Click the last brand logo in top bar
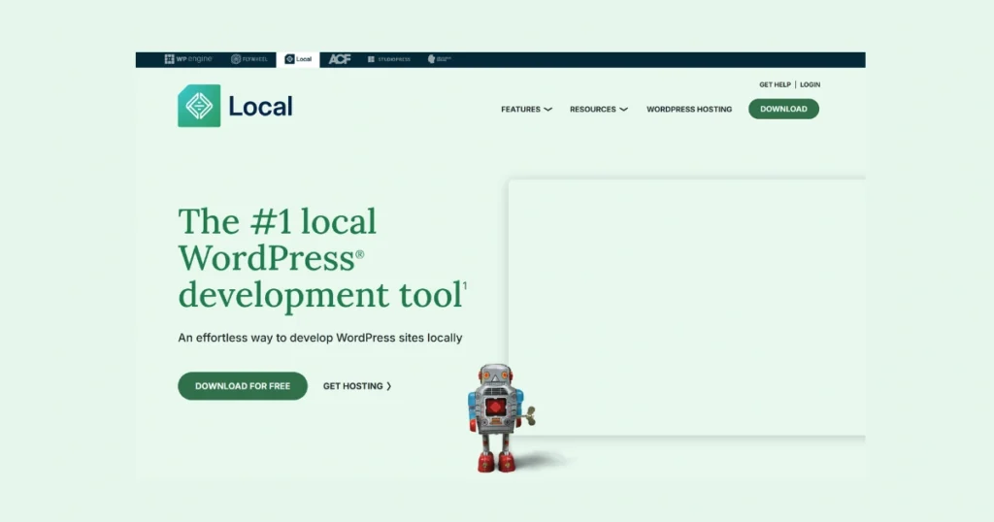The width and height of the screenshot is (994, 522). (x=439, y=59)
